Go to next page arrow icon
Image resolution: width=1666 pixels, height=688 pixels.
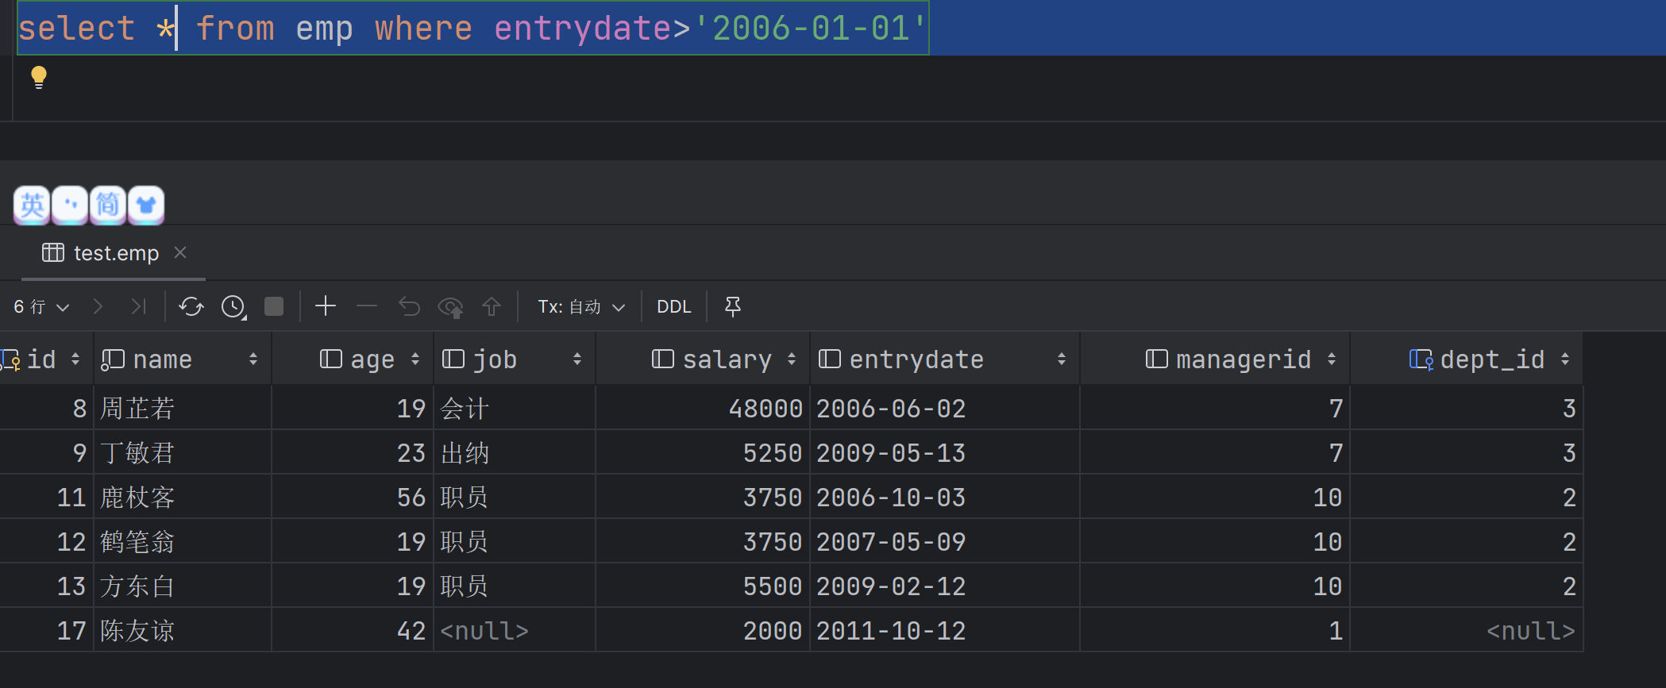point(98,306)
